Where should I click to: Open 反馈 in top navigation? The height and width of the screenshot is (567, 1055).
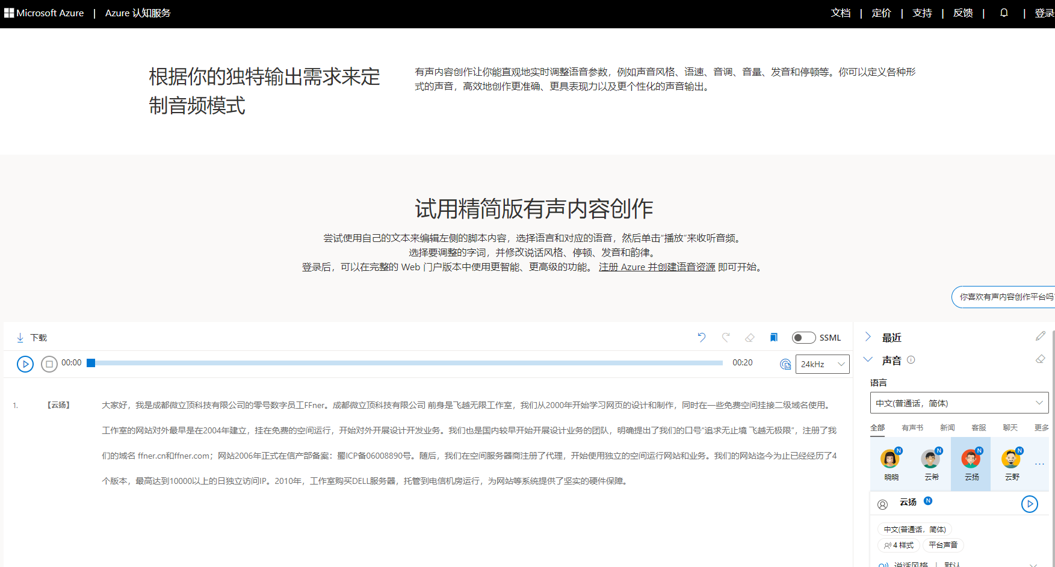tap(963, 13)
